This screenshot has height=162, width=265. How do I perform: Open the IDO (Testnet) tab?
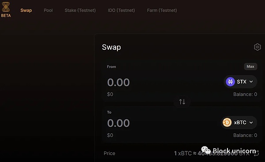point(121,11)
